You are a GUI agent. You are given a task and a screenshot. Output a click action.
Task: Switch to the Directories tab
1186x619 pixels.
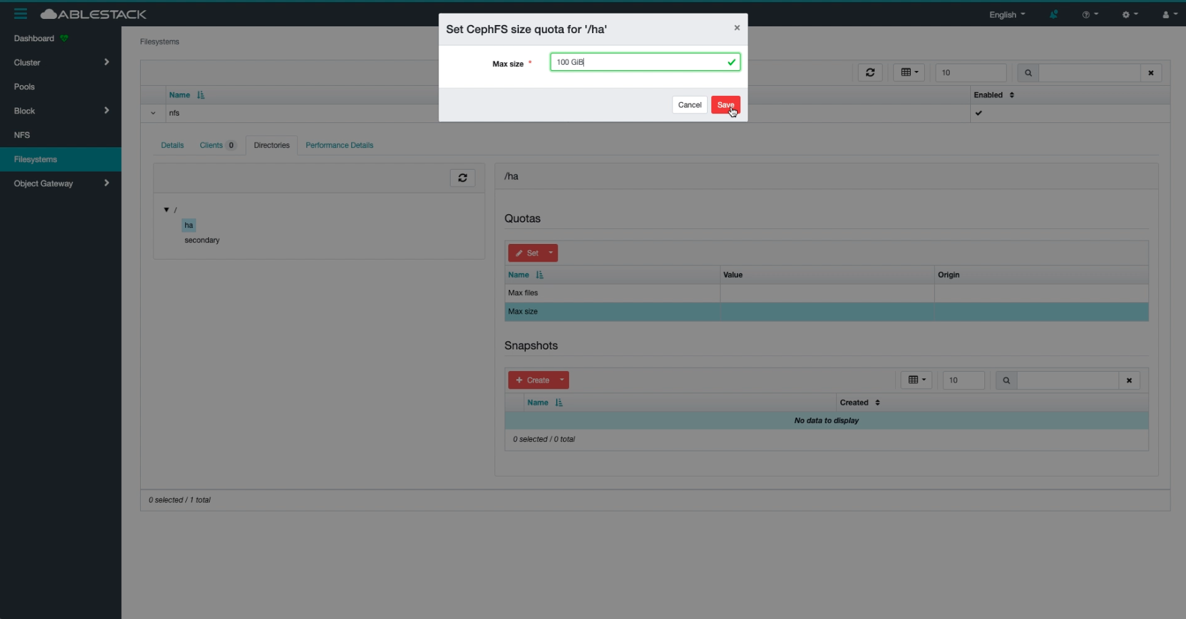click(x=271, y=145)
